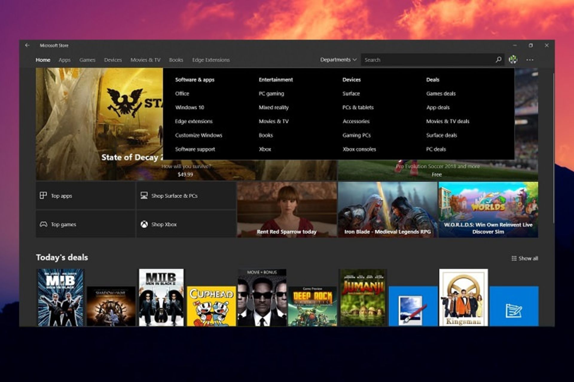The height and width of the screenshot is (382, 574).
Task: Open the MIB Men in Black poster
Action: (x=60, y=298)
